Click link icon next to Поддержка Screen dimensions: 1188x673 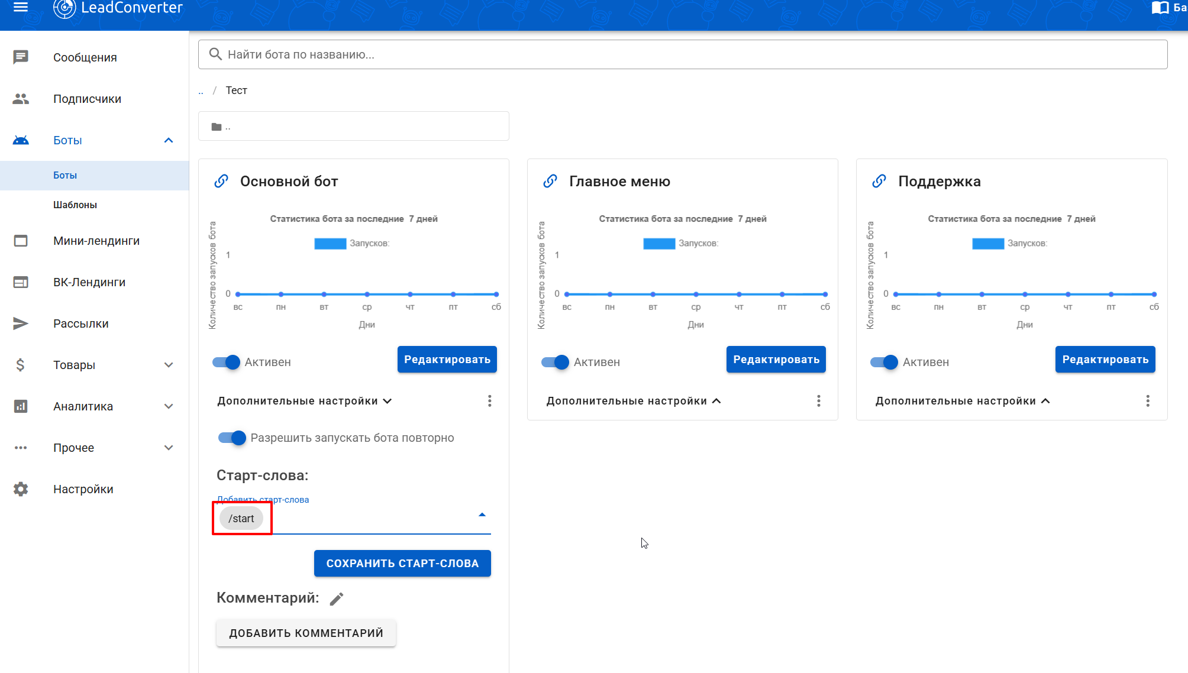coord(879,181)
